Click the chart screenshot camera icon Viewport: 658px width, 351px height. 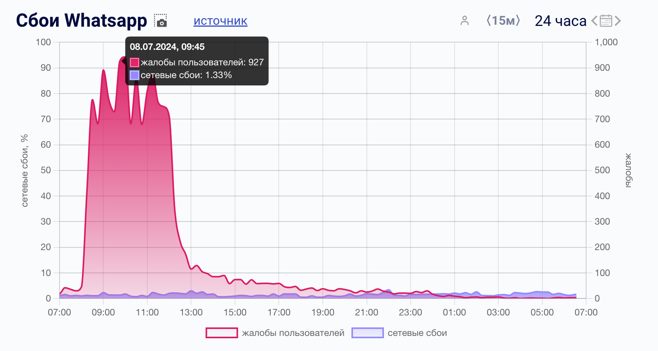[160, 21]
